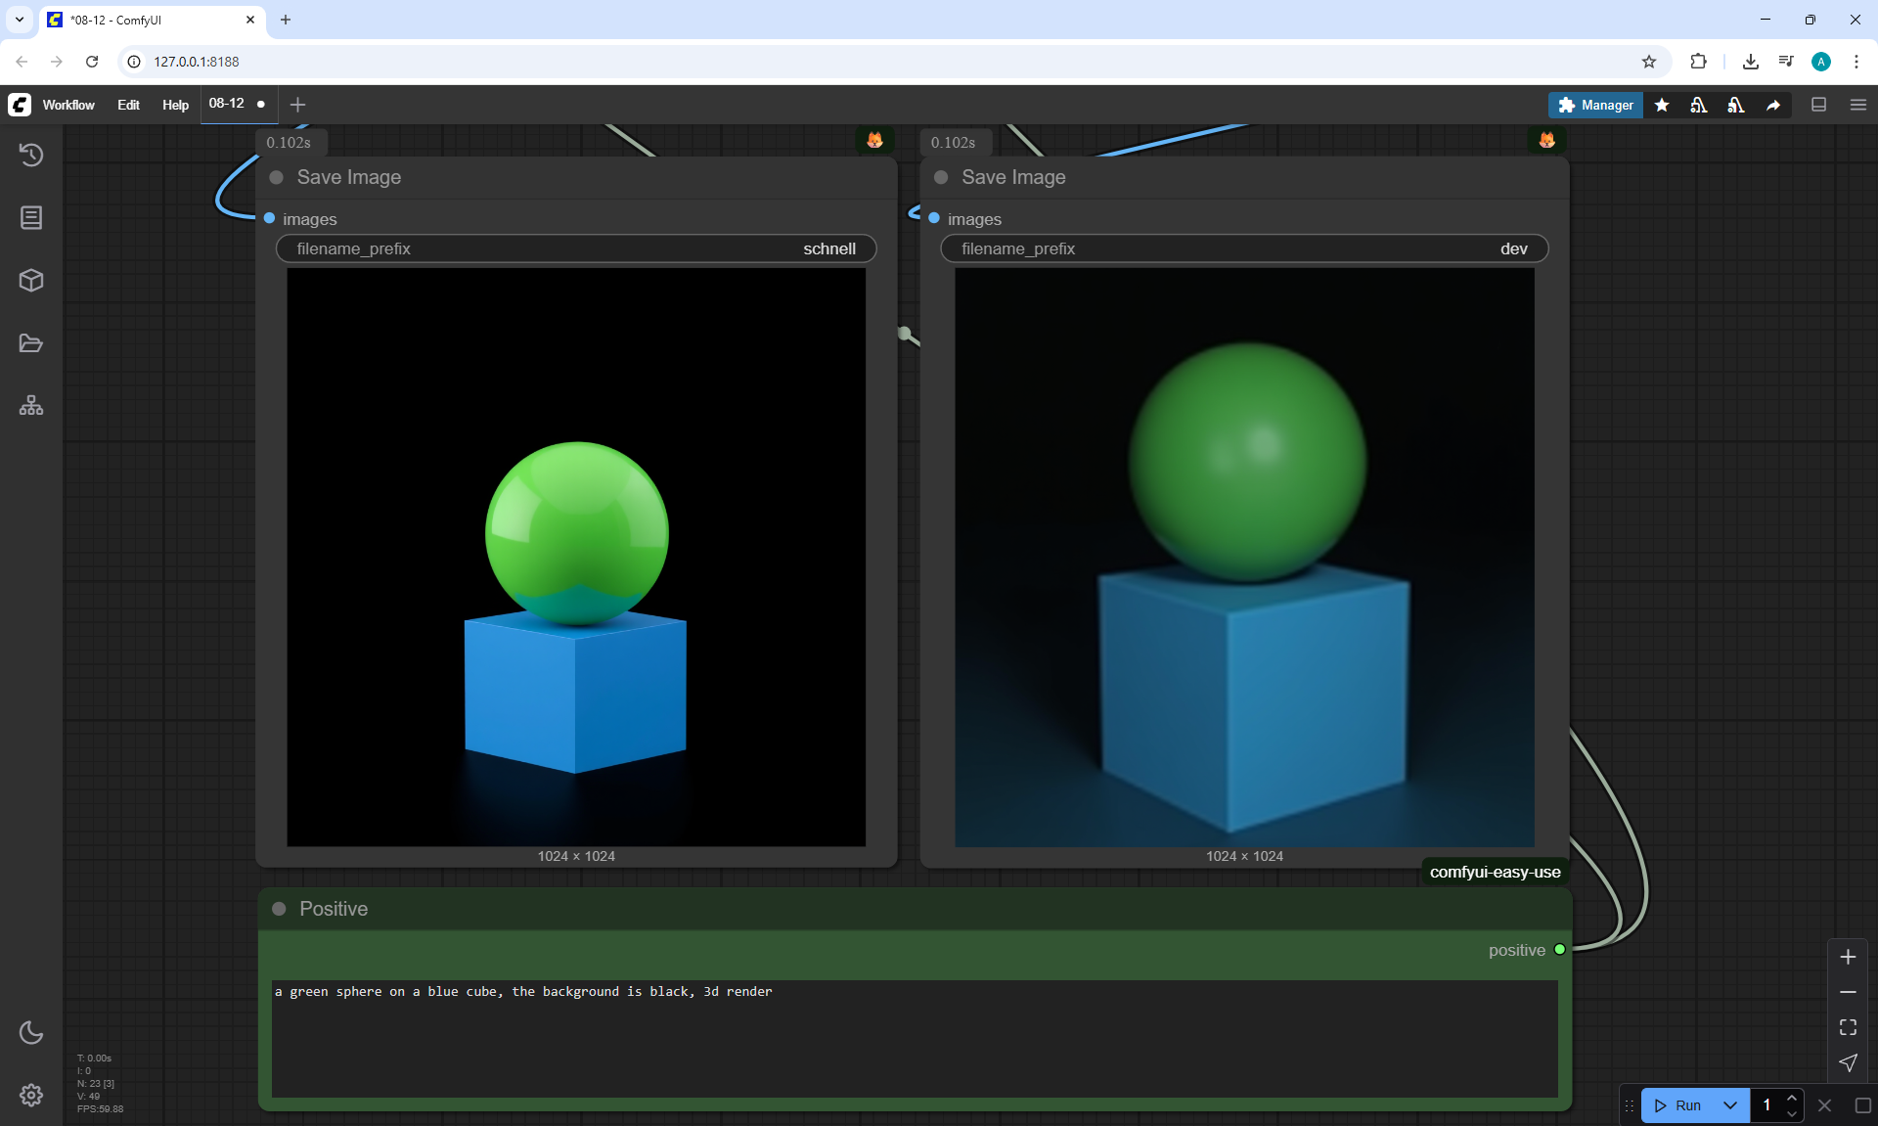Open the Workflow menu
The image size is (1878, 1126).
point(68,105)
